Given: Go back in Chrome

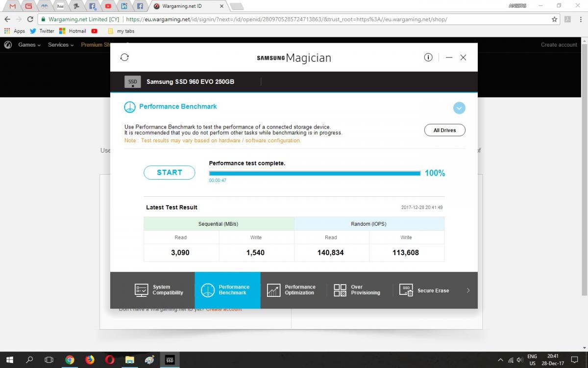Looking at the screenshot, I should (7, 19).
